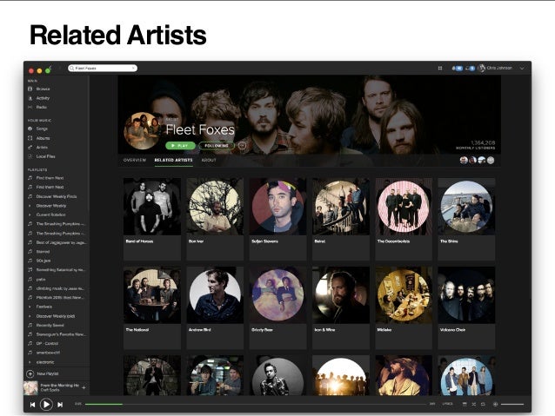The width and height of the screenshot is (555, 416).
Task: Open The Shins artist card
Action: pos(466,219)
